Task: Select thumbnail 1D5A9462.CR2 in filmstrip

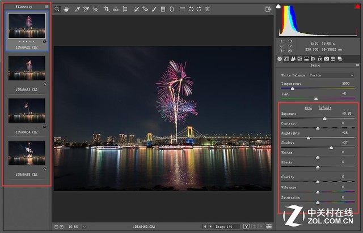Action: coord(27,25)
